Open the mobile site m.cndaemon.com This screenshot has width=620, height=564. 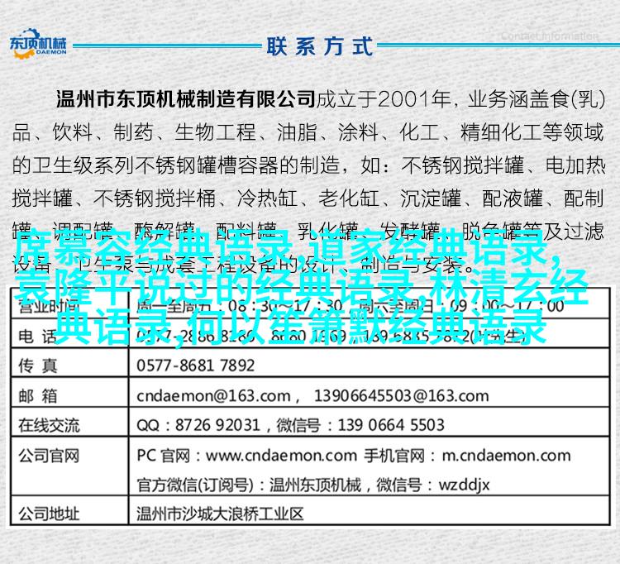pos(506,456)
